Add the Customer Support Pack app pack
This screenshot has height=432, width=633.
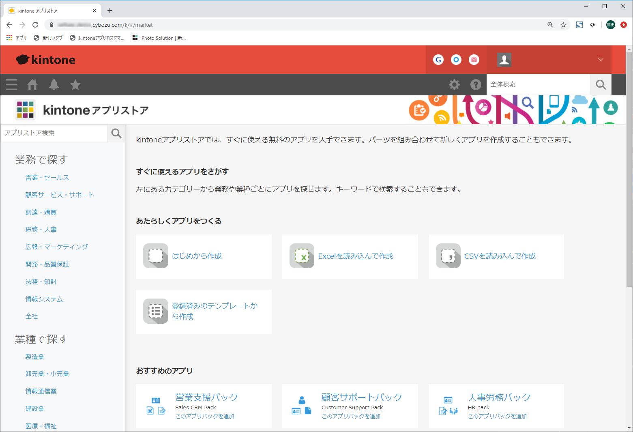click(x=351, y=416)
